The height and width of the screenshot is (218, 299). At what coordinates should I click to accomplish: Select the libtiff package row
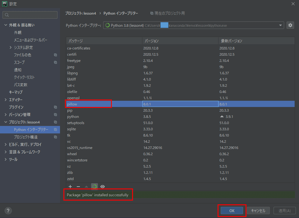pos(180,79)
